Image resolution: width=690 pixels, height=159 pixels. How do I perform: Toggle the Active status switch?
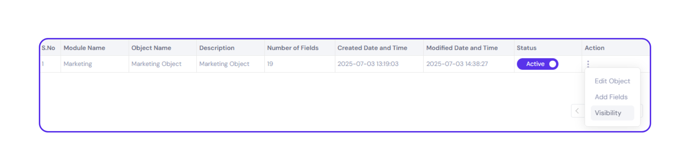pos(537,64)
